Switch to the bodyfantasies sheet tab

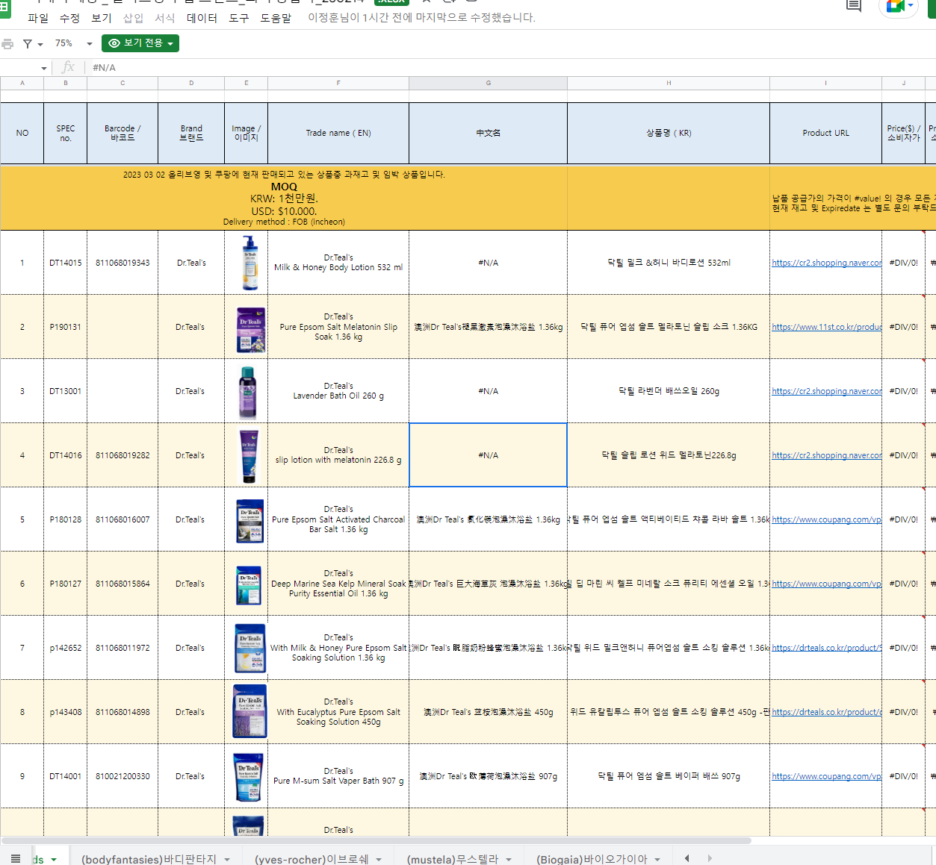pyautogui.click(x=149, y=859)
